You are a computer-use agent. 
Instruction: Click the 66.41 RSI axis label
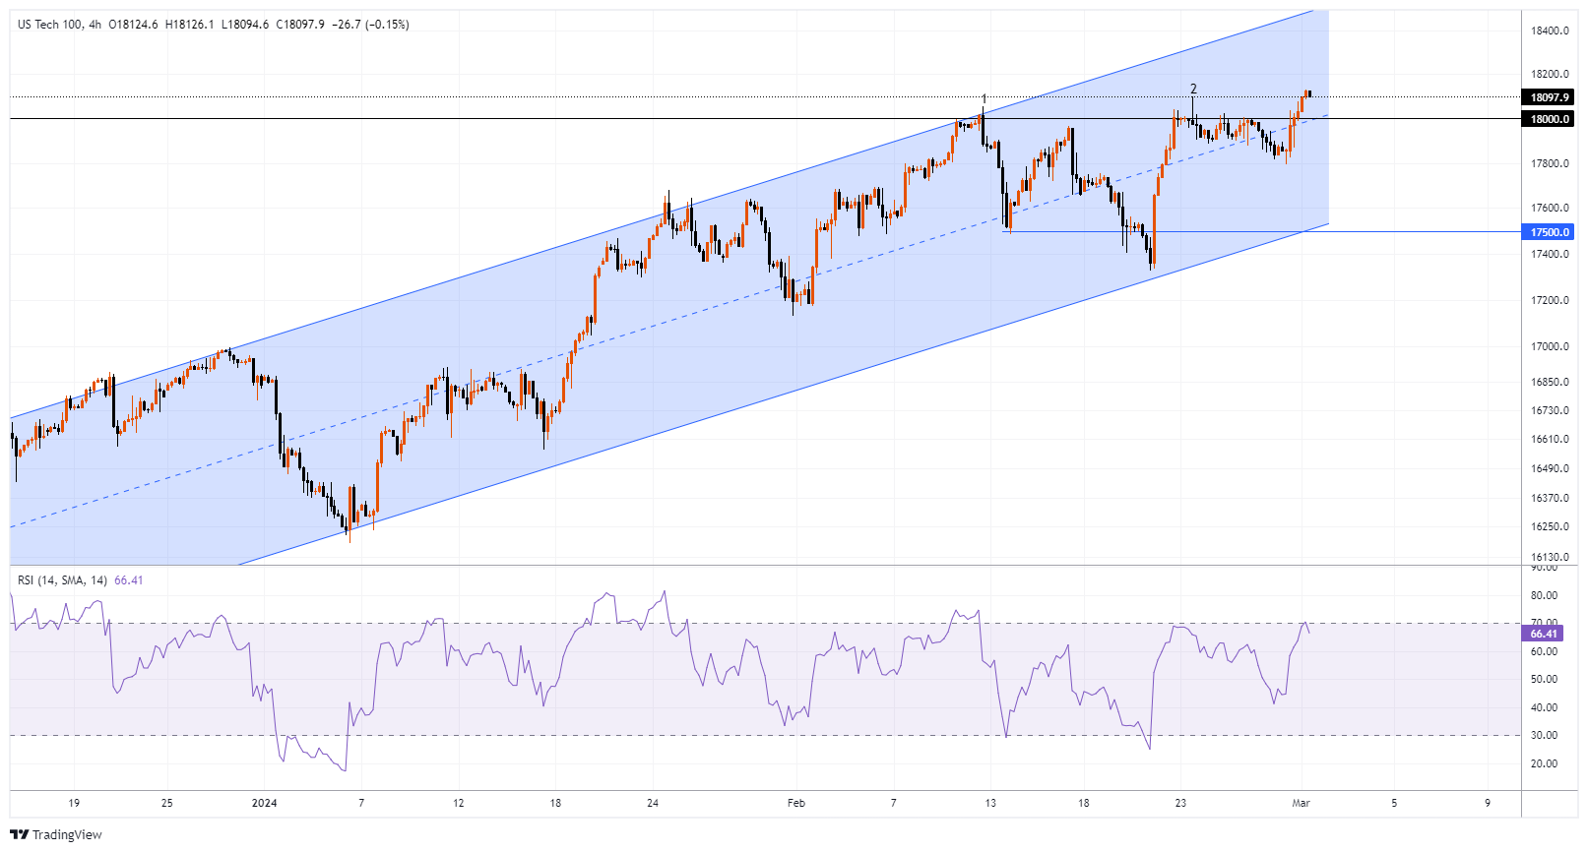click(1544, 635)
